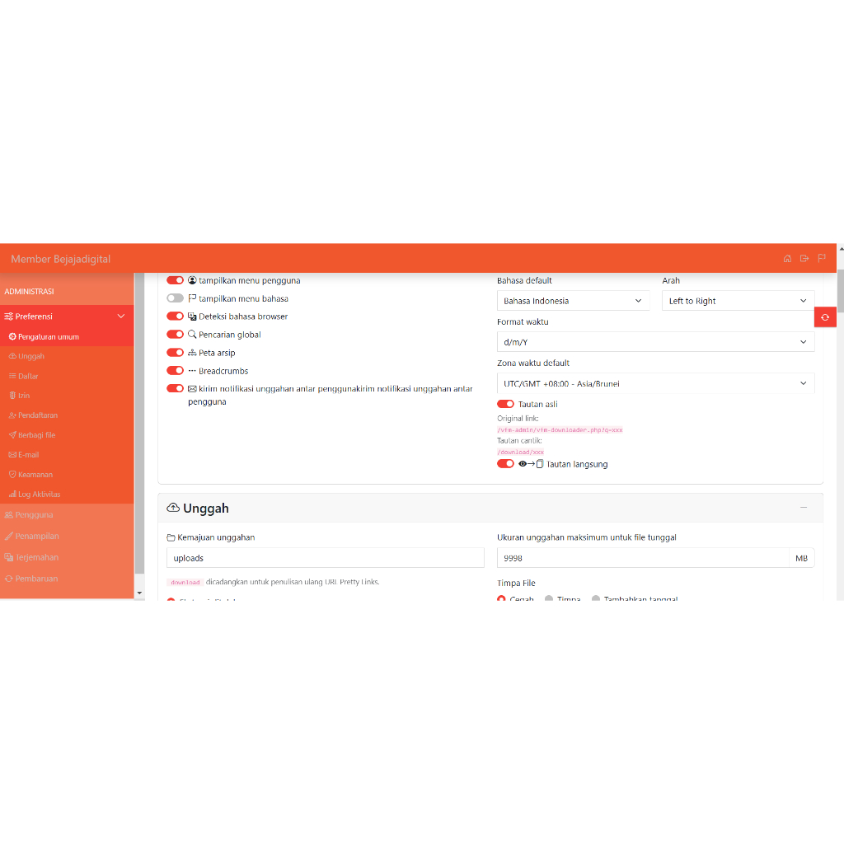844x844 pixels.
Task: Click the Kemajuan unggahan uploads field
Action: click(325, 558)
